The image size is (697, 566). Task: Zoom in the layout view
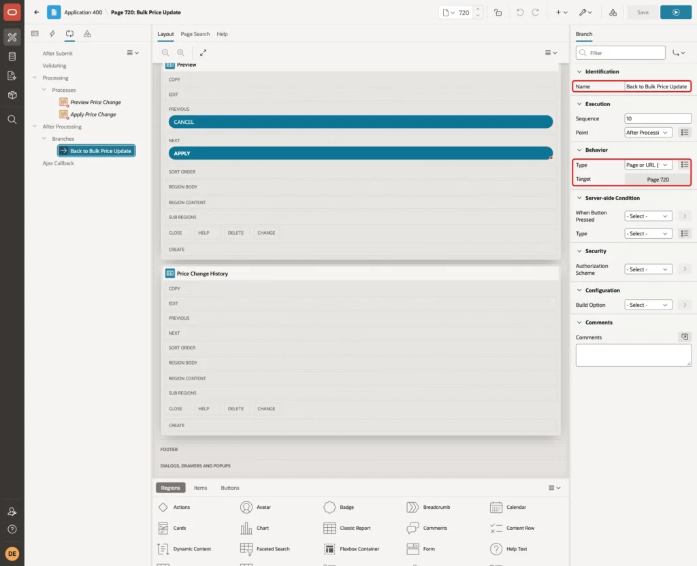181,52
